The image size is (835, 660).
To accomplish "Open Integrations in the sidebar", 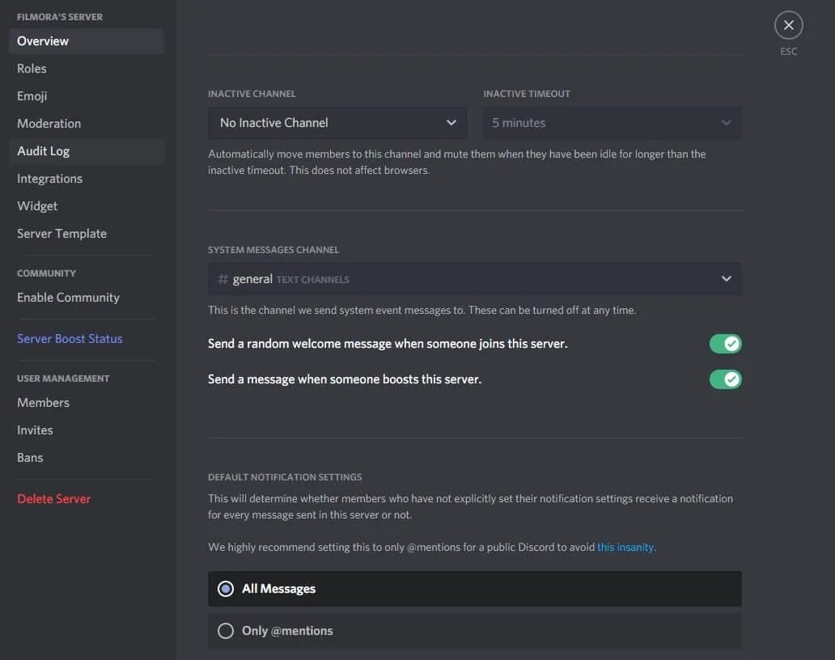I will 50,179.
